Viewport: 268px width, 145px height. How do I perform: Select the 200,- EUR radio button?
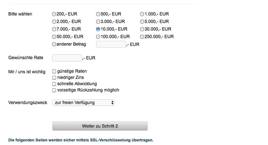tap(54, 14)
